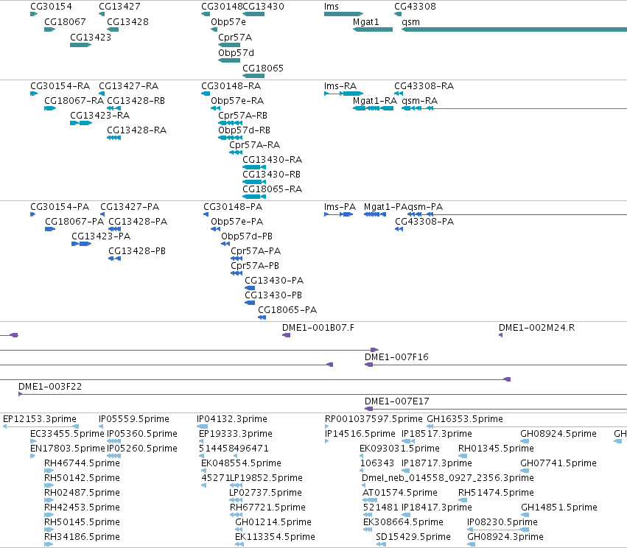Select the IP05559.5prime EST label
627x548 pixels.
[x=134, y=419]
